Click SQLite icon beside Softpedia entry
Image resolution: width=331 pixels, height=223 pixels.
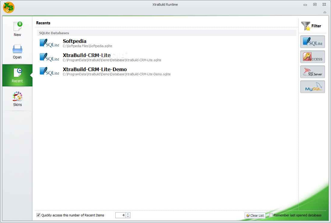tap(49, 43)
